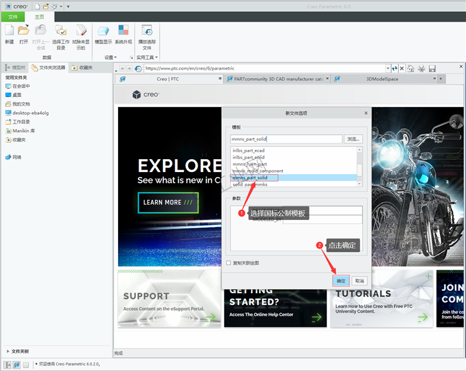Open the URL address bar dropdown
The image size is (466, 371).
[388, 68]
